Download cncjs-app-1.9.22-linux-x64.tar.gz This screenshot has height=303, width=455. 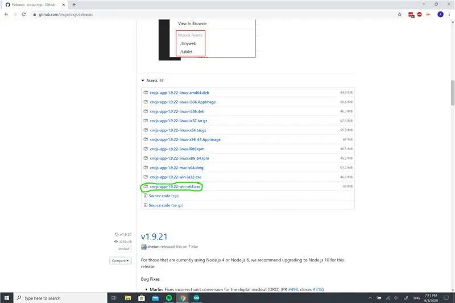(x=178, y=130)
